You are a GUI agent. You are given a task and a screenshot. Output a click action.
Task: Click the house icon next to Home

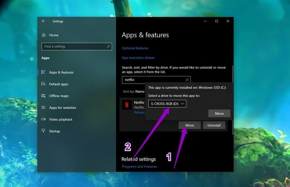click(x=43, y=35)
